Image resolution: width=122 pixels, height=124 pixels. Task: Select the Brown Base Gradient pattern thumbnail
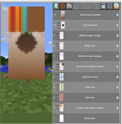tap(63, 15)
